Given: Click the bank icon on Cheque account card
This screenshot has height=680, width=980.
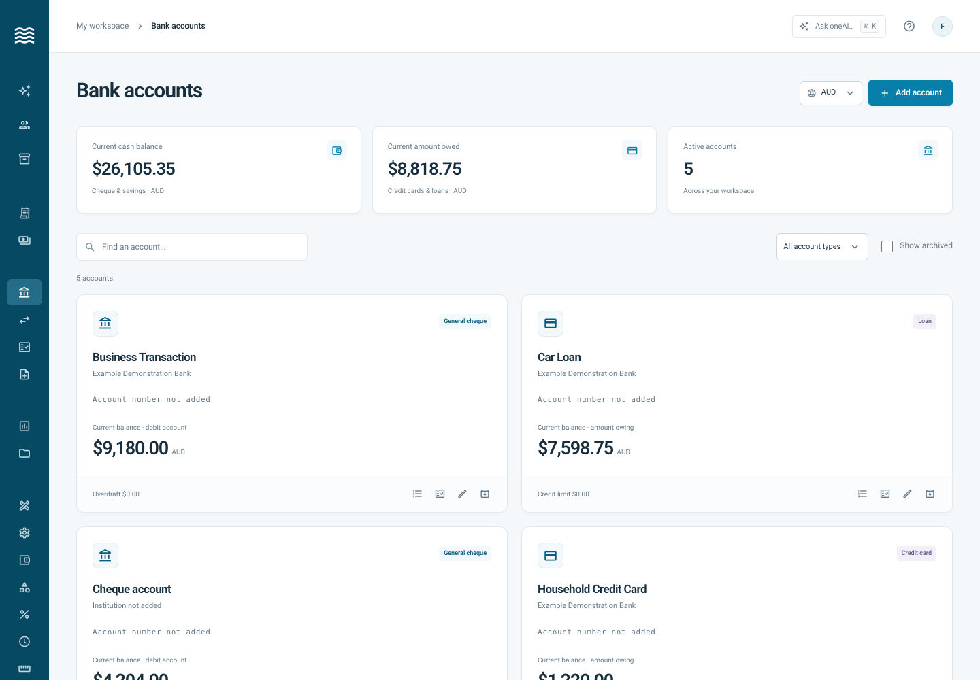Looking at the screenshot, I should coord(105,556).
